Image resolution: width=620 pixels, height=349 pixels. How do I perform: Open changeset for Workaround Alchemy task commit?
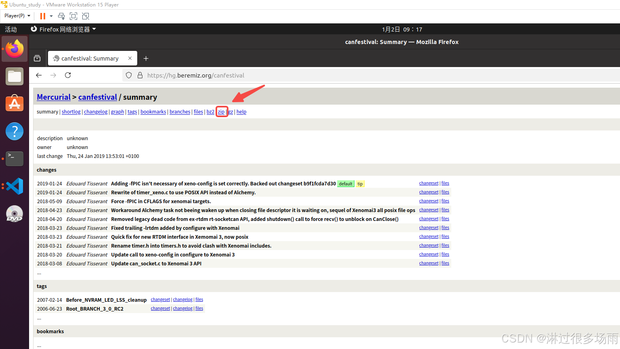coord(429,210)
